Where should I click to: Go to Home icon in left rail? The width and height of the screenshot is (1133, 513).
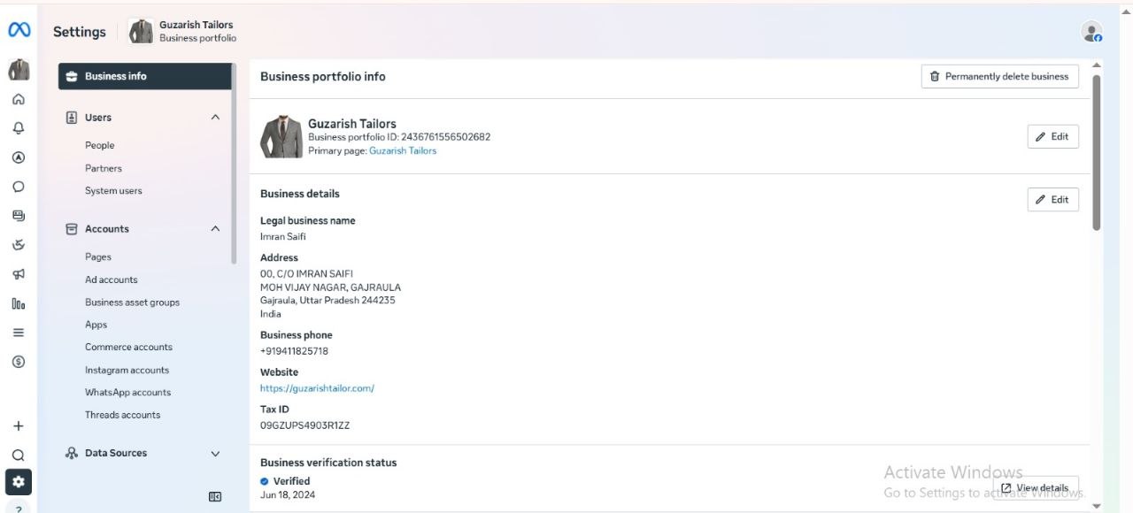point(19,99)
